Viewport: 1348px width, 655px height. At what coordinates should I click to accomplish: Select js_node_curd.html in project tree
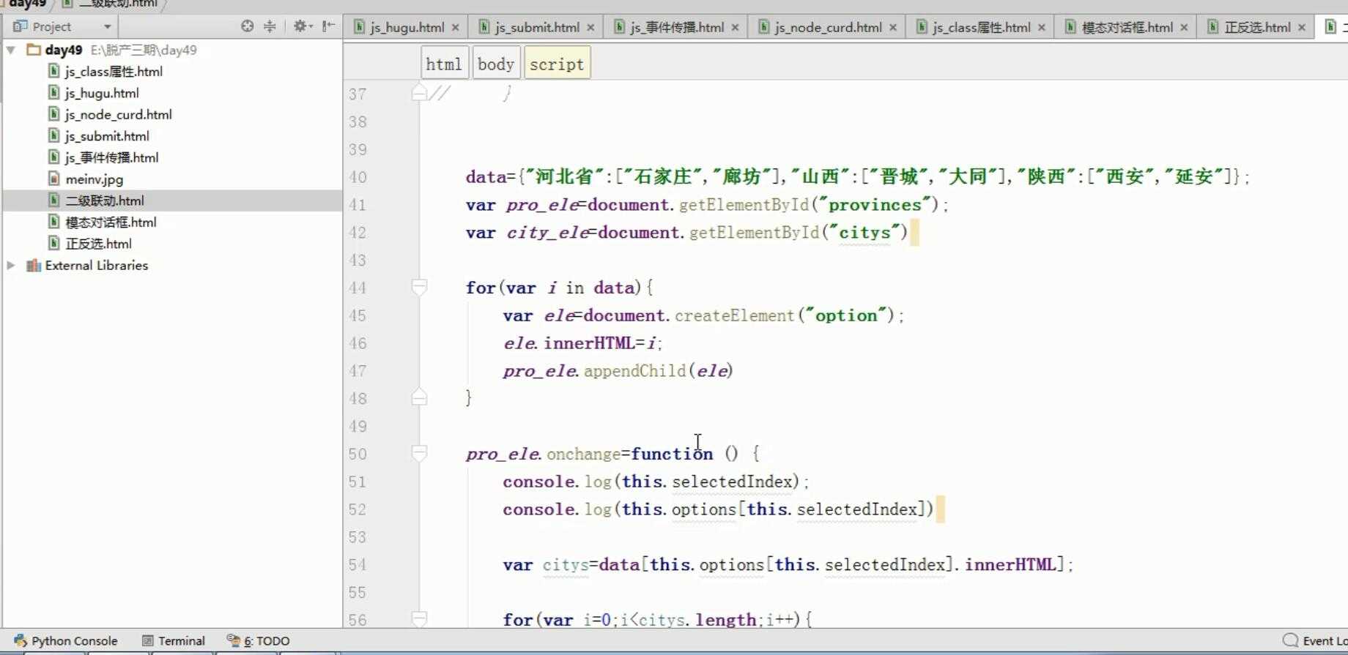click(118, 114)
